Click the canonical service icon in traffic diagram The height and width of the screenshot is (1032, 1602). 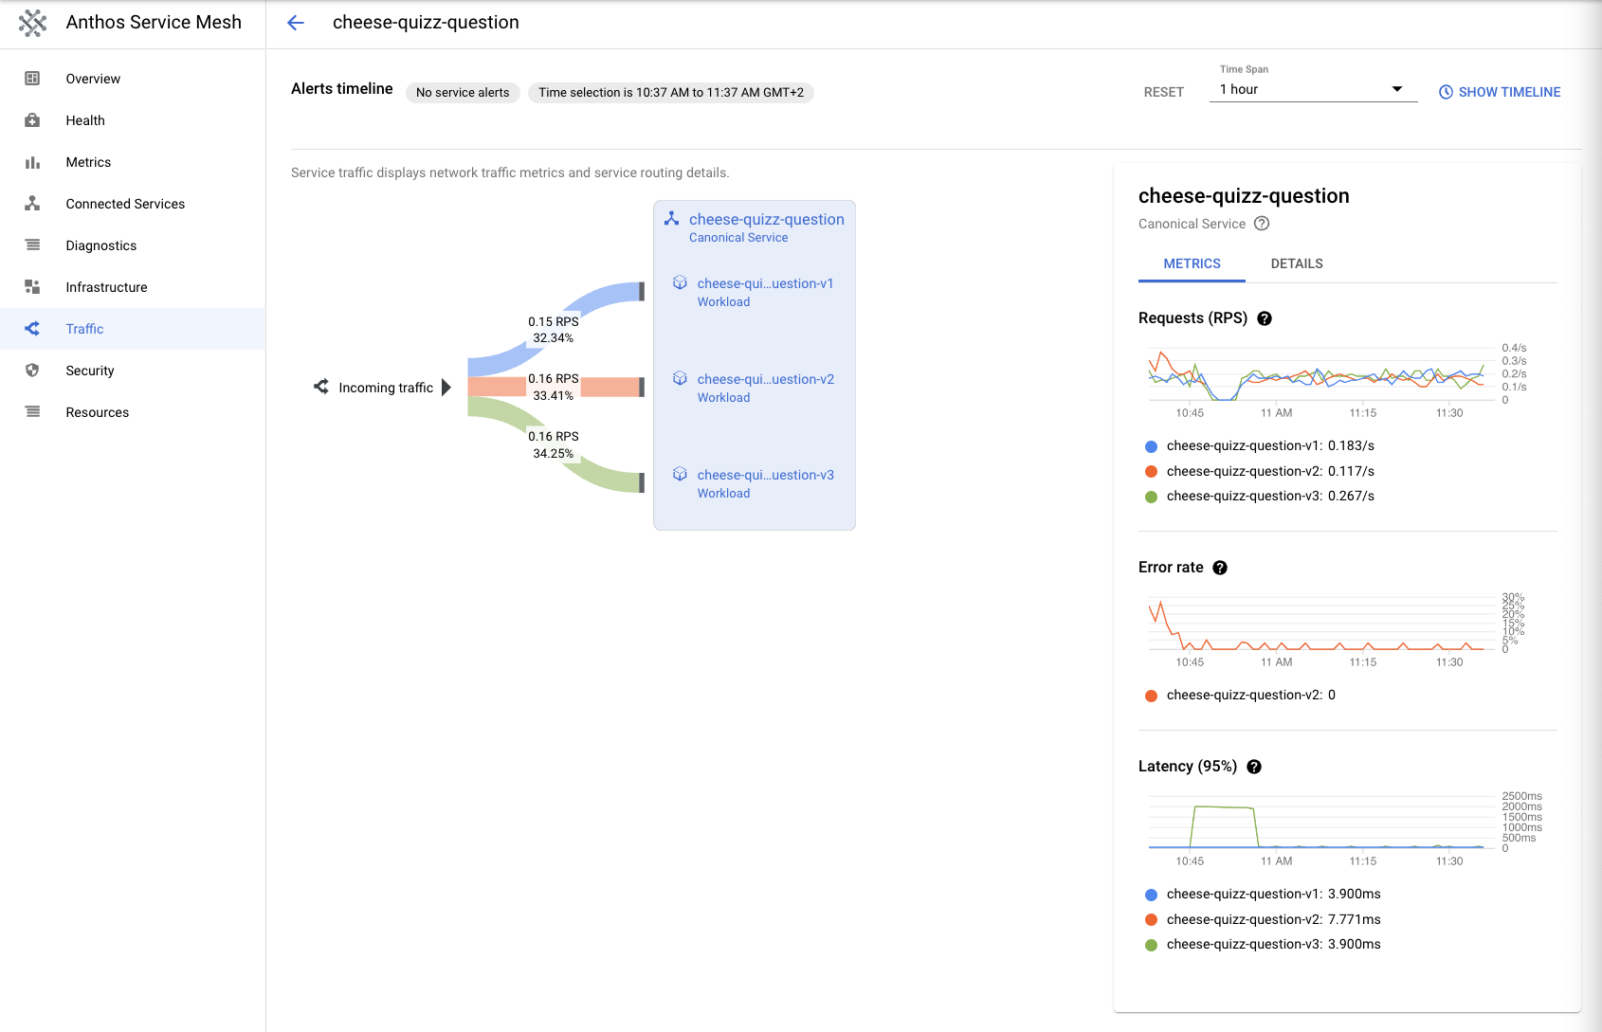(671, 219)
